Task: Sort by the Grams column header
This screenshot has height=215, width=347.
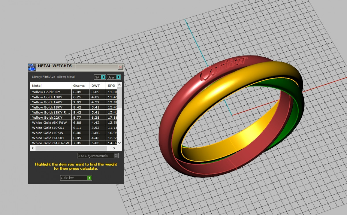Action: [x=80, y=86]
